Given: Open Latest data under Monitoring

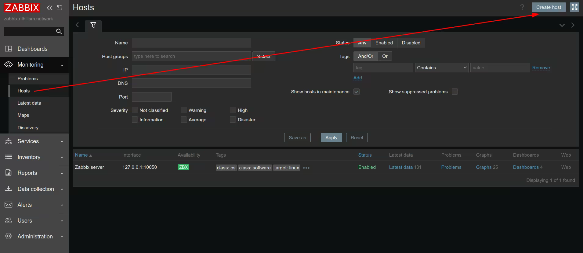Looking at the screenshot, I should (x=39, y=103).
